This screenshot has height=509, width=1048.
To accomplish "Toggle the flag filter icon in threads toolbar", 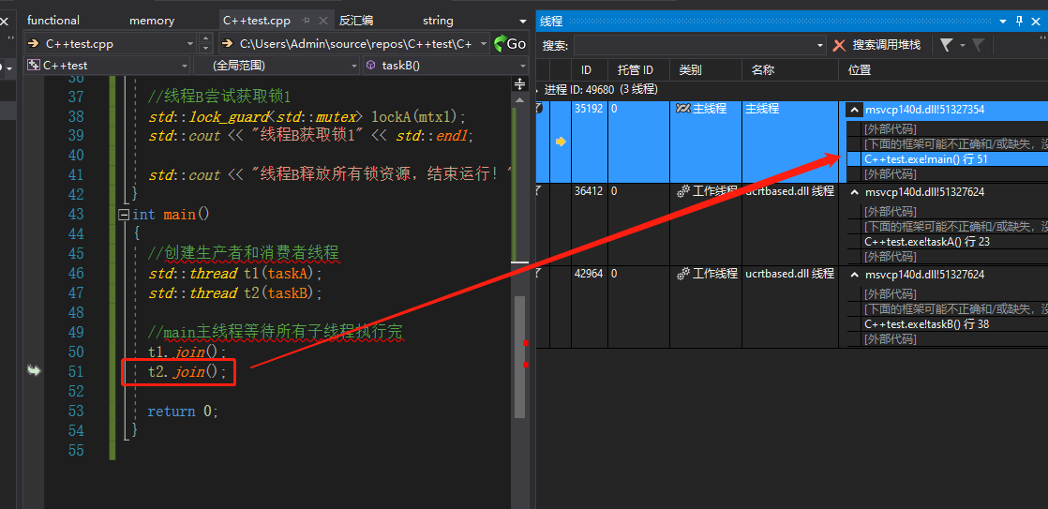I will pyautogui.click(x=946, y=45).
